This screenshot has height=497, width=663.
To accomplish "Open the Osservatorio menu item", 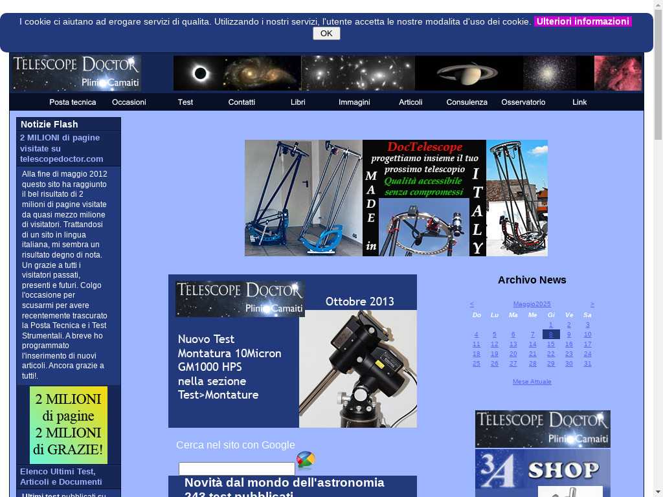I will (x=523, y=102).
